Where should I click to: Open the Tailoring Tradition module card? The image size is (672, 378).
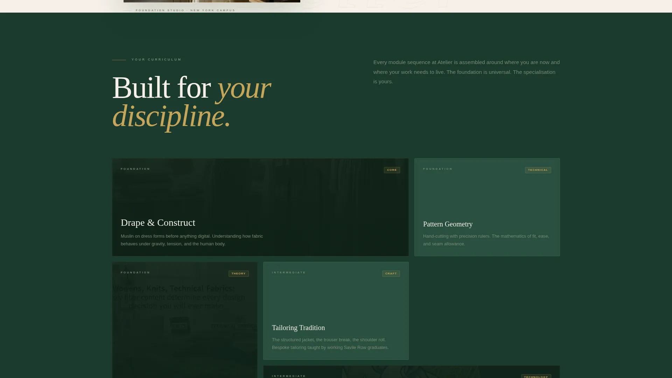tap(336, 311)
